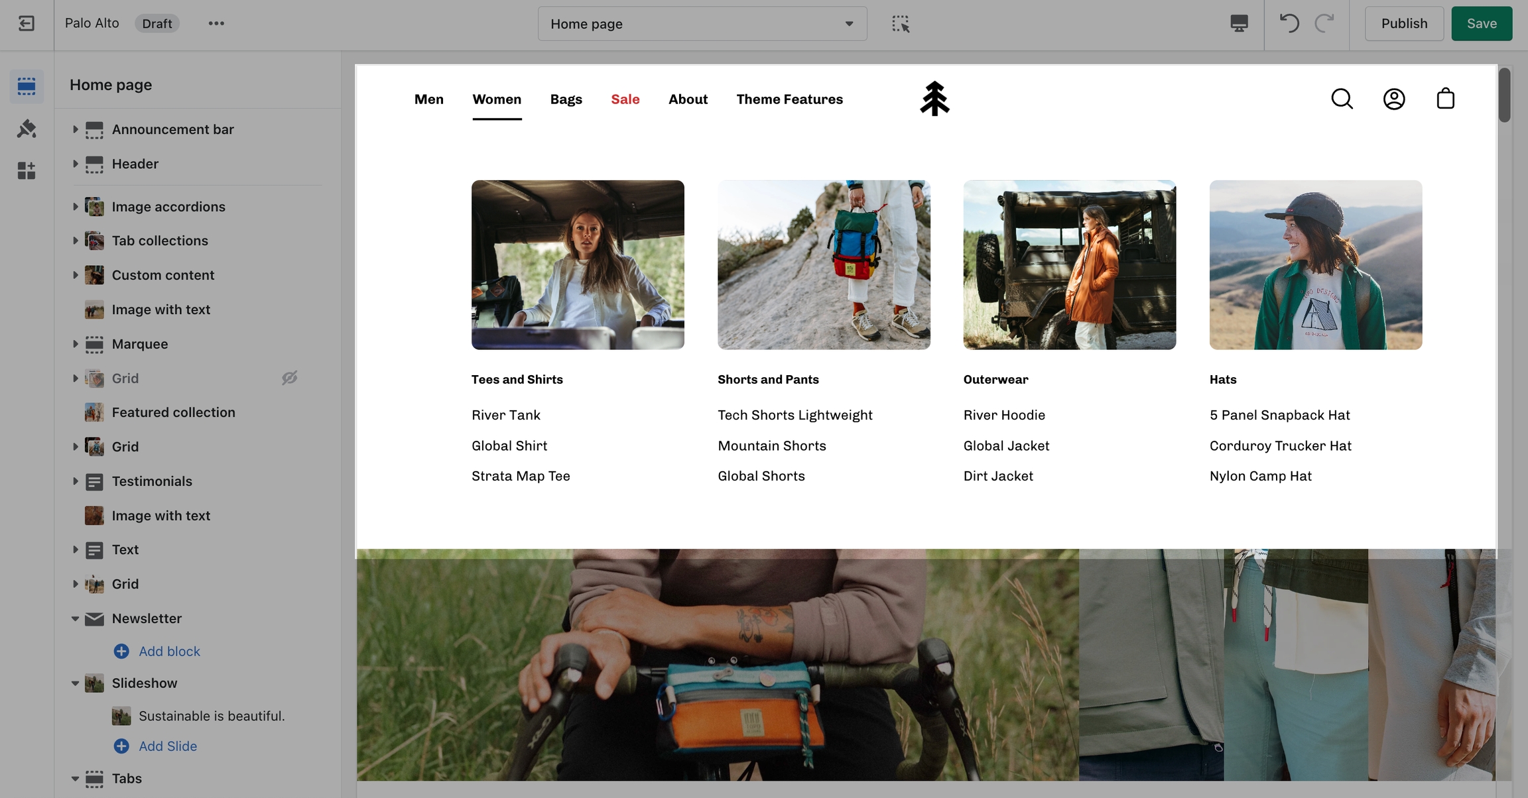The width and height of the screenshot is (1528, 798).
Task: Click the Sale menu item
Action: point(625,99)
